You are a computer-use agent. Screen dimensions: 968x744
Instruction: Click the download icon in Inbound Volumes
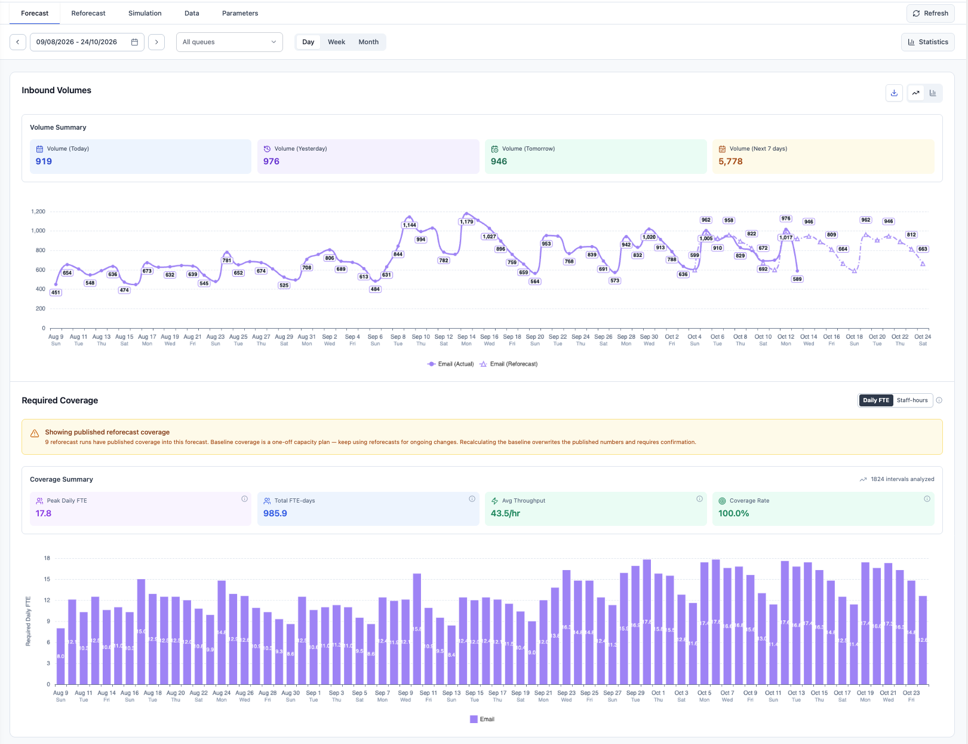point(894,93)
